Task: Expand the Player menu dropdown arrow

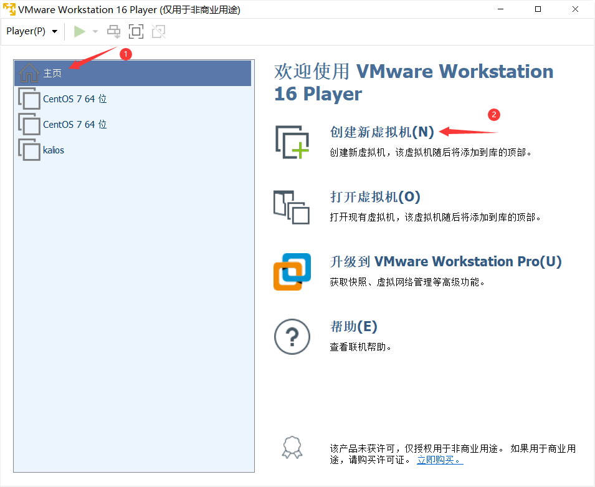Action: (x=55, y=32)
